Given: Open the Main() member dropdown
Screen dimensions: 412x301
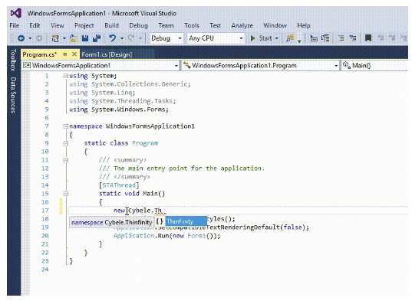Looking at the screenshot, I should (x=375, y=65).
